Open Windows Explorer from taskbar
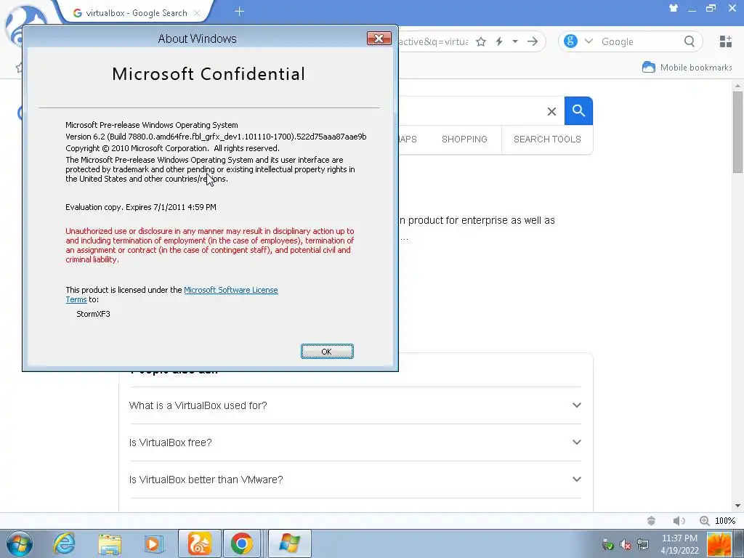 point(110,543)
